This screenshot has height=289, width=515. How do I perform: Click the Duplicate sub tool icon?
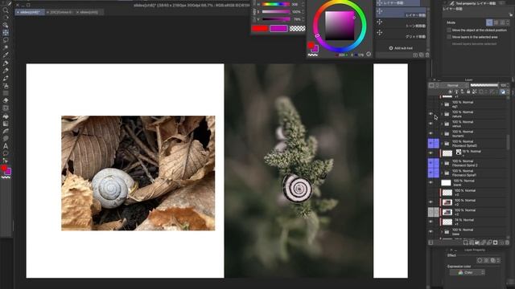pos(422,55)
